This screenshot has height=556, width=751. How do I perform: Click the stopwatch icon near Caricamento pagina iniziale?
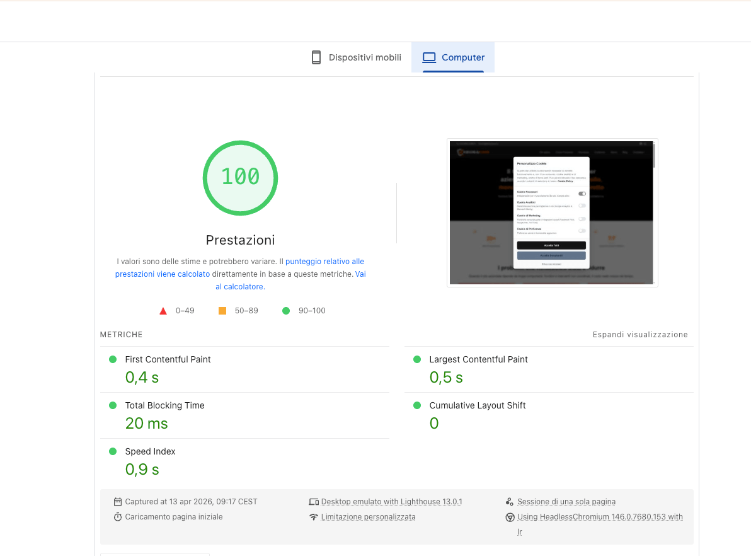[118, 516]
